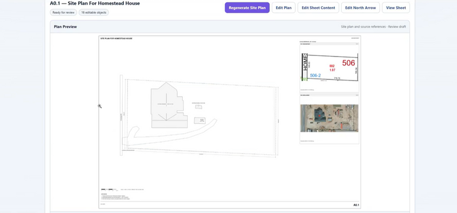
Task: Click the 'Ready for review' status badge
Action: (x=63, y=13)
